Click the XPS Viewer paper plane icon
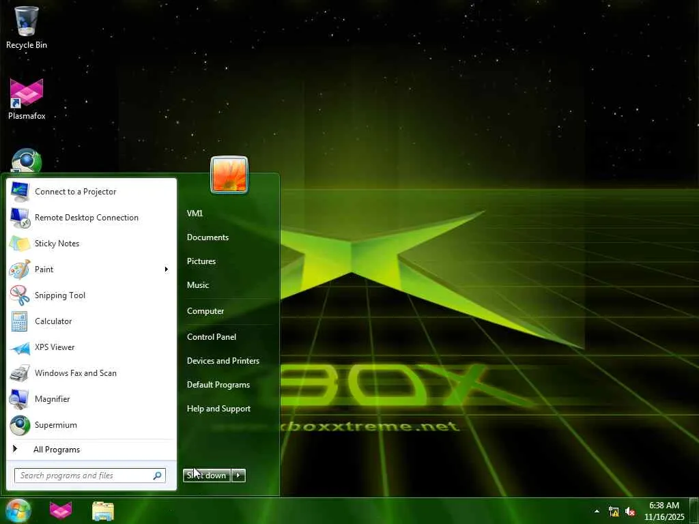Image resolution: width=699 pixels, height=524 pixels. 20,347
